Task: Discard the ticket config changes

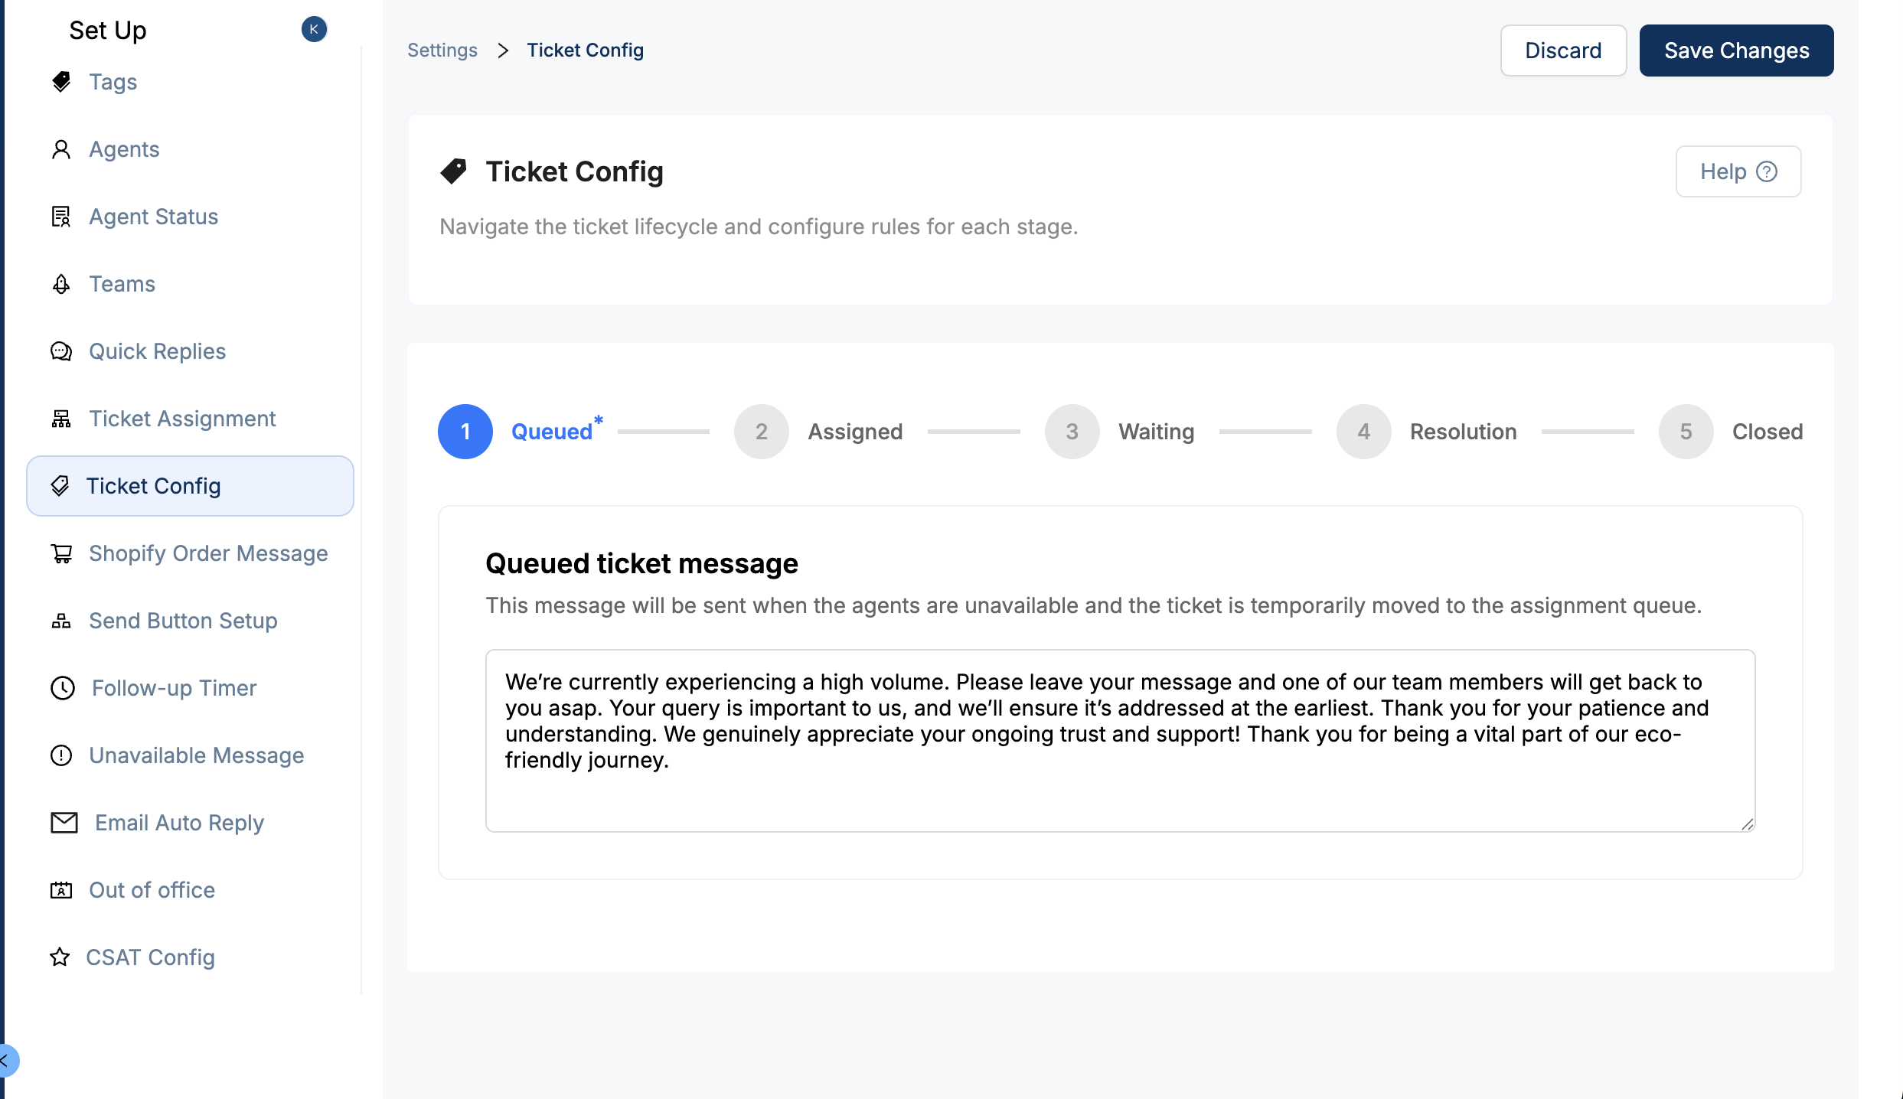Action: (1563, 51)
